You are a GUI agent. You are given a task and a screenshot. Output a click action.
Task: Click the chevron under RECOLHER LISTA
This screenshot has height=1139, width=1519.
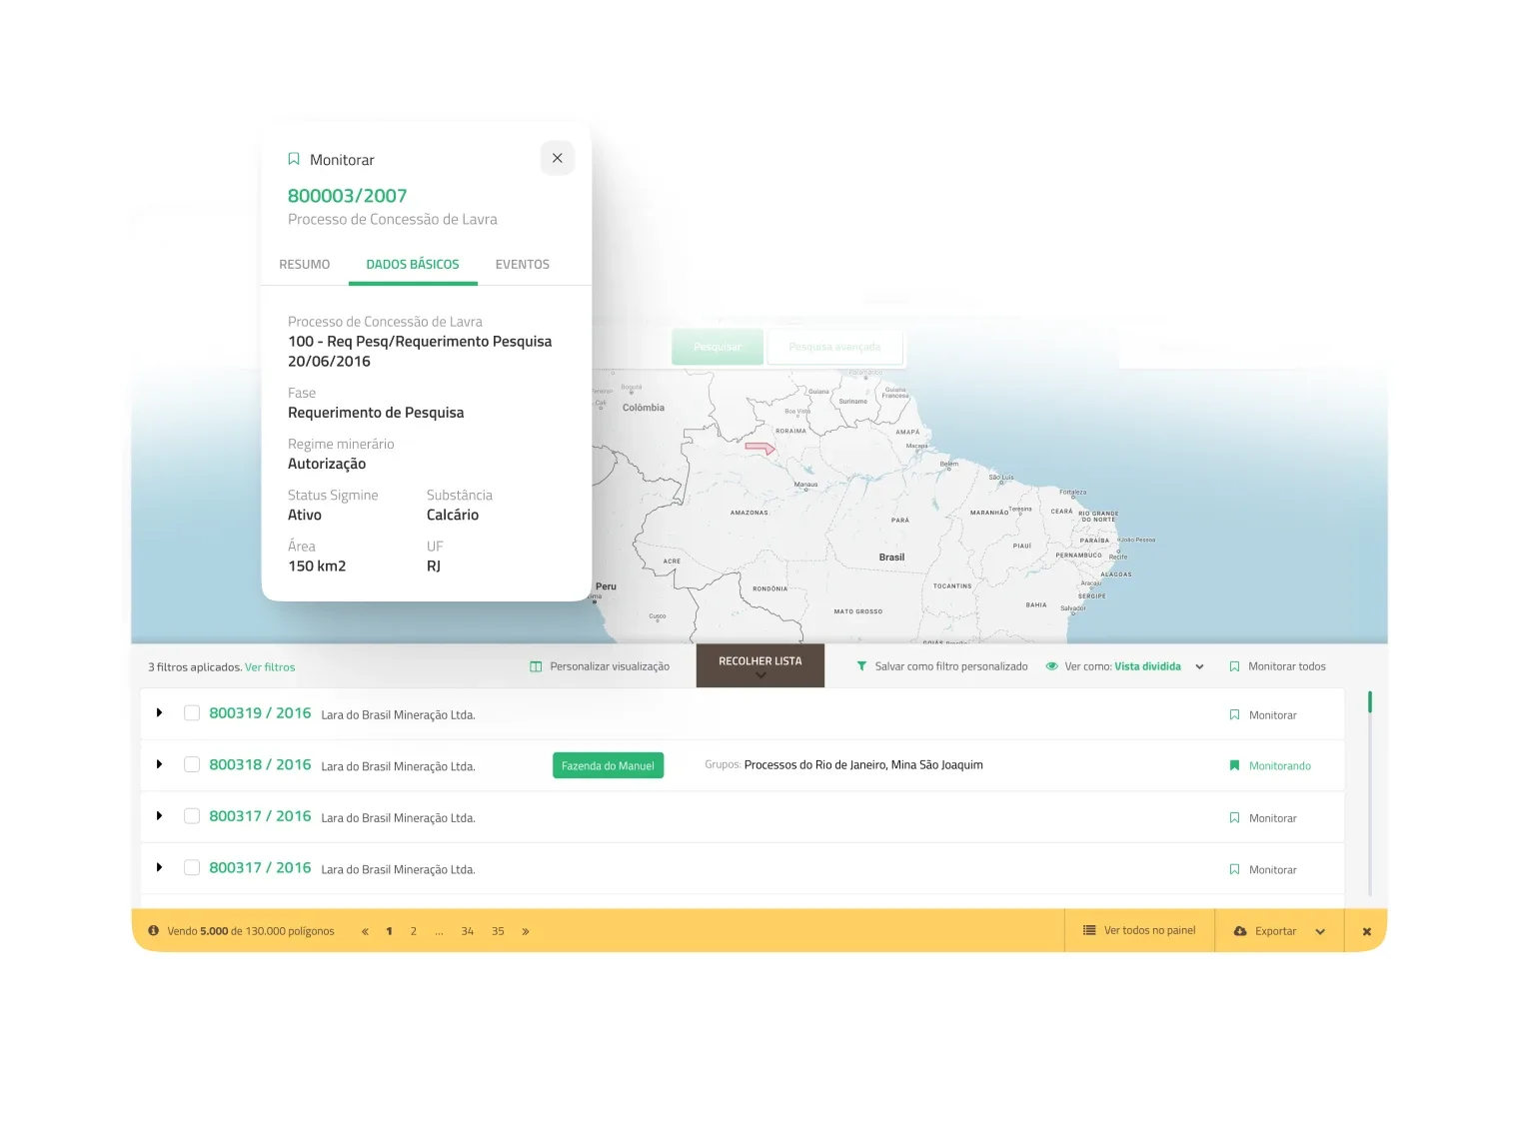click(x=760, y=675)
